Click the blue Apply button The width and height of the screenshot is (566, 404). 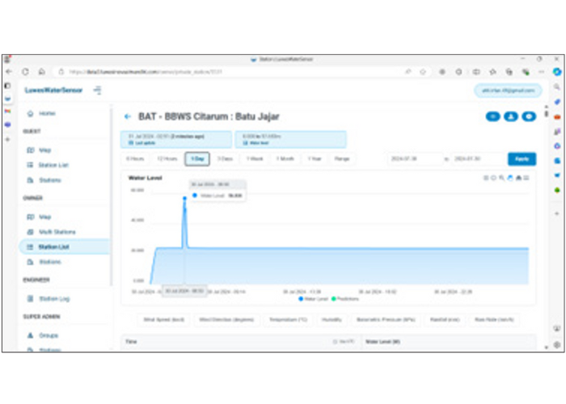coord(522,159)
